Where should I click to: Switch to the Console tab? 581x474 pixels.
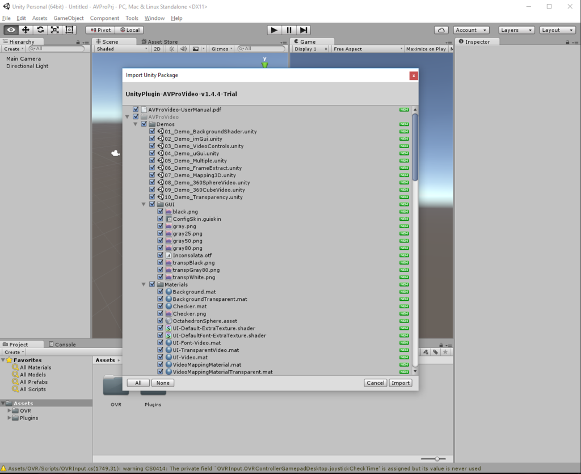click(x=62, y=345)
